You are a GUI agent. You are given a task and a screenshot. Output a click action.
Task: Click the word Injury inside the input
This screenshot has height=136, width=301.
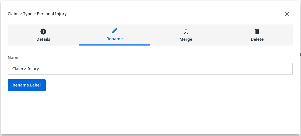point(33,69)
